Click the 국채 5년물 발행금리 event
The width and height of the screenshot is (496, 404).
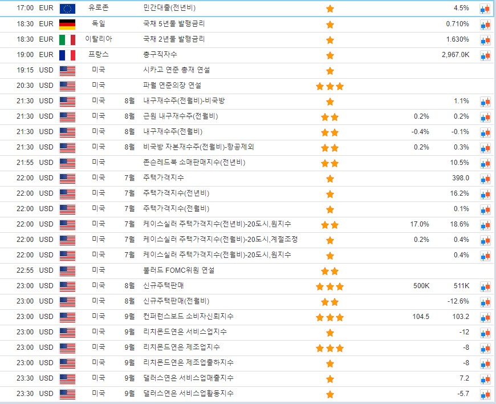click(174, 24)
